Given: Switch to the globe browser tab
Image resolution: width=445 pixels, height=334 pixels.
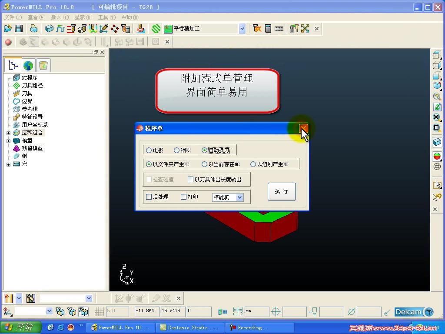Looking at the screenshot, I should point(28,66).
